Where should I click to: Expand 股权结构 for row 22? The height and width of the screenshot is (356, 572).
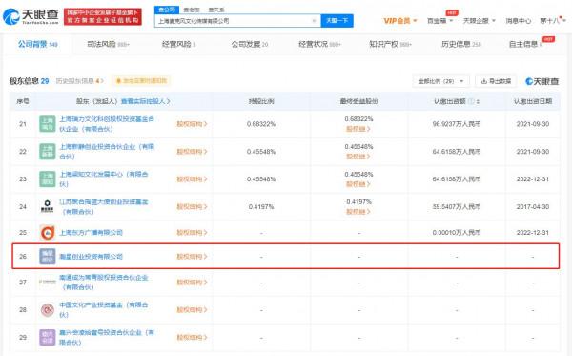pos(192,152)
